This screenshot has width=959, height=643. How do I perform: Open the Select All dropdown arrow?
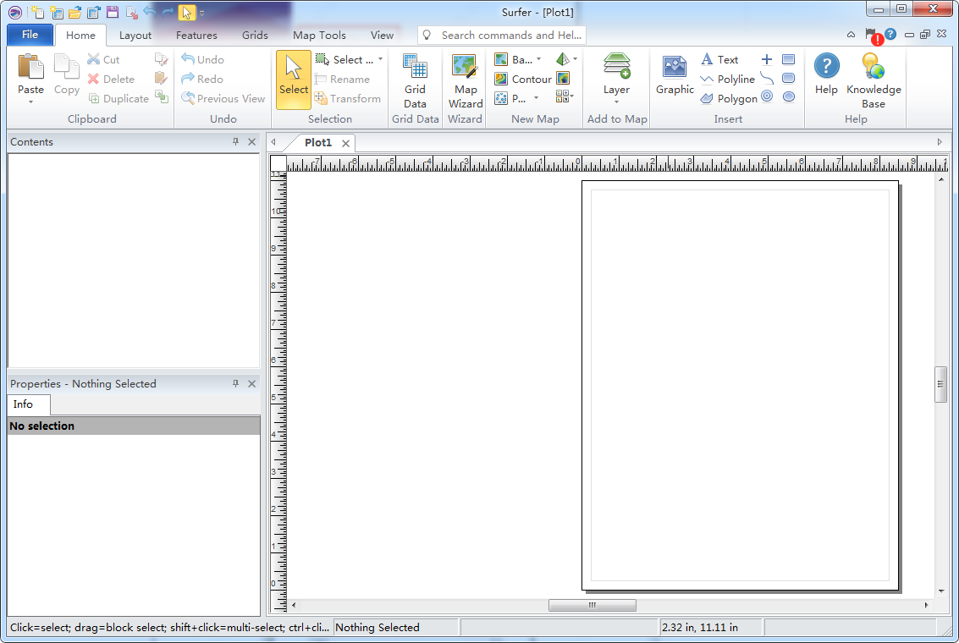[x=380, y=59]
